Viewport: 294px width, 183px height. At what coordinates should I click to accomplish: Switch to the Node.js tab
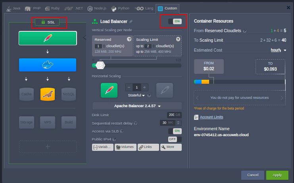[x=97, y=8]
